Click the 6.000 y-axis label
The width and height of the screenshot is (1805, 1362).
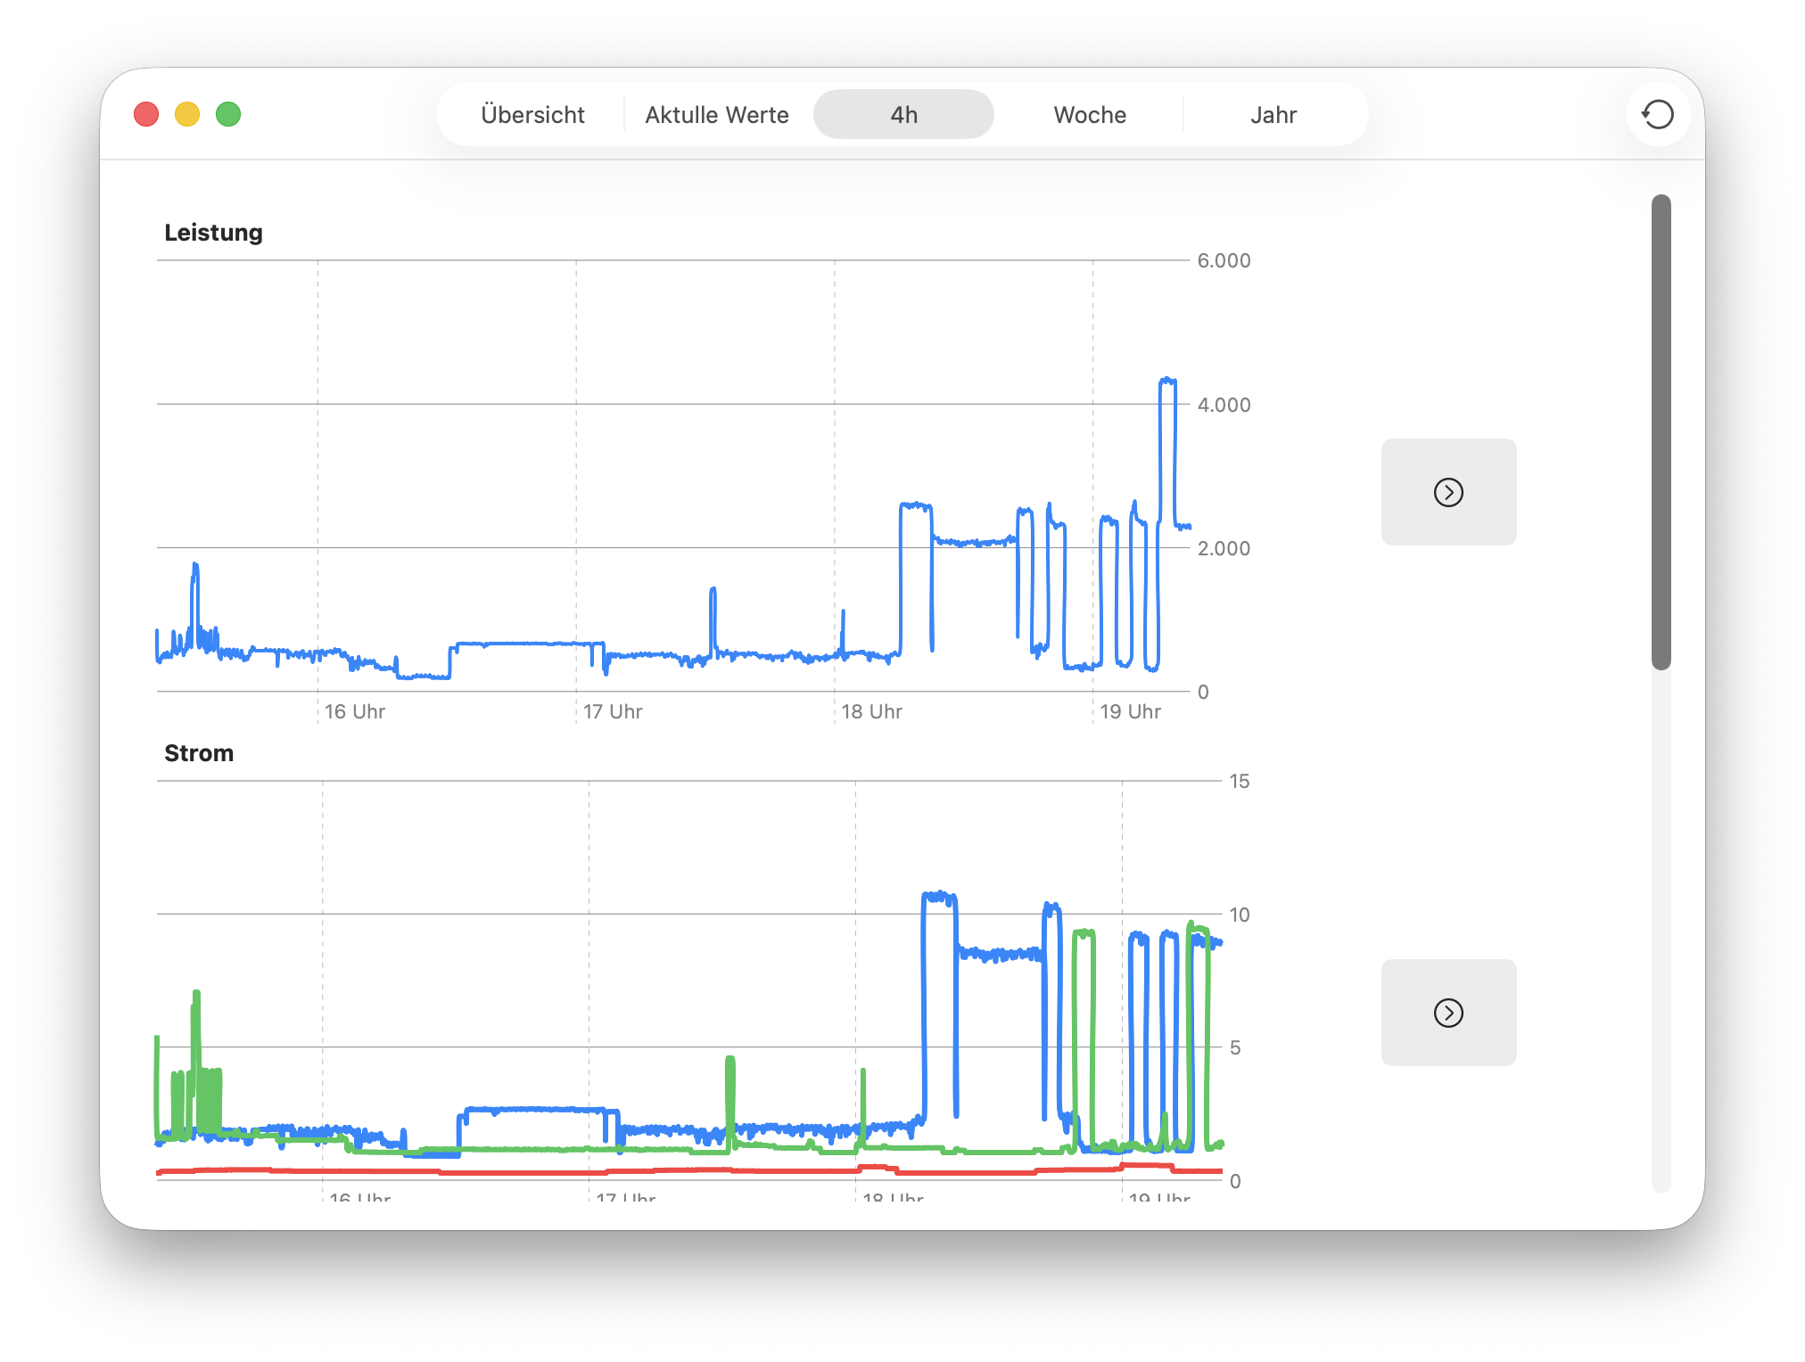click(1224, 260)
